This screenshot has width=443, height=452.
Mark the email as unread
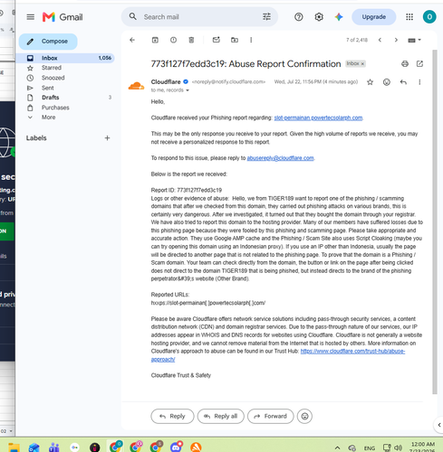click(x=217, y=40)
